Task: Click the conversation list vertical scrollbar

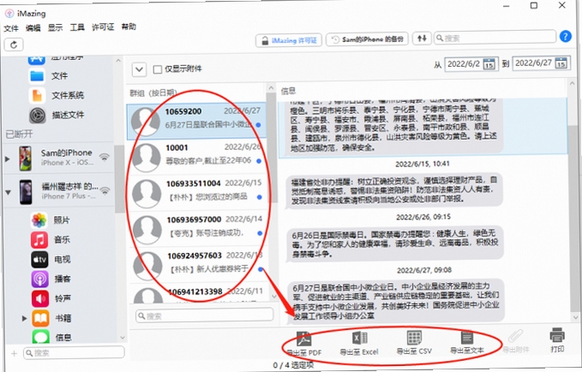Action: pyautogui.click(x=273, y=148)
